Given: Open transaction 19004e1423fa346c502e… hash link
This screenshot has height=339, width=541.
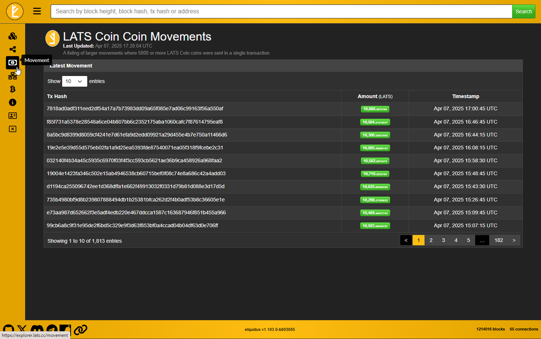Looking at the screenshot, I should pyautogui.click(x=136, y=174).
